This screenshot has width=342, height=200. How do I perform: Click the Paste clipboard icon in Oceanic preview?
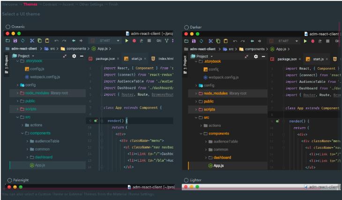[47, 41]
